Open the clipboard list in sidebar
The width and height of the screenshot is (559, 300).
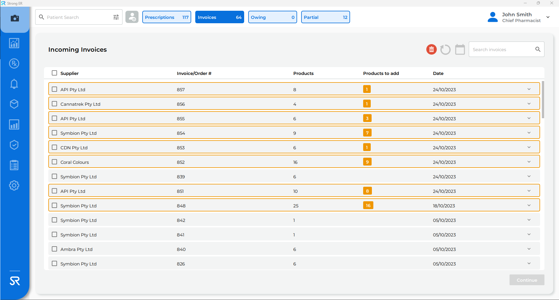(14, 165)
